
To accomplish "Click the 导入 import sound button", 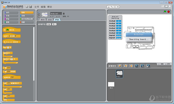I will coord(55,24).
